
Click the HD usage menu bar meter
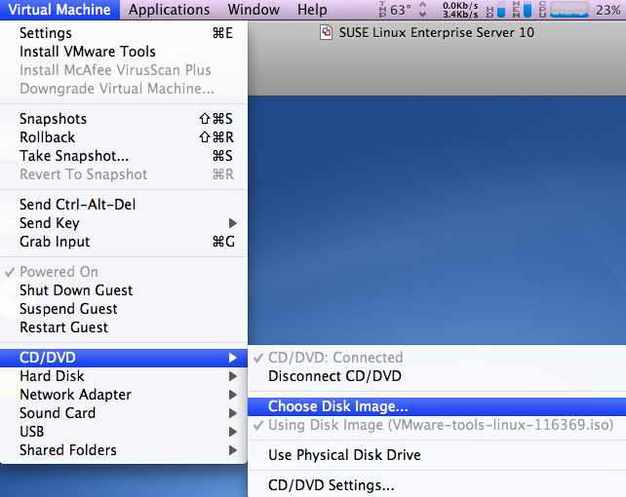[x=495, y=10]
